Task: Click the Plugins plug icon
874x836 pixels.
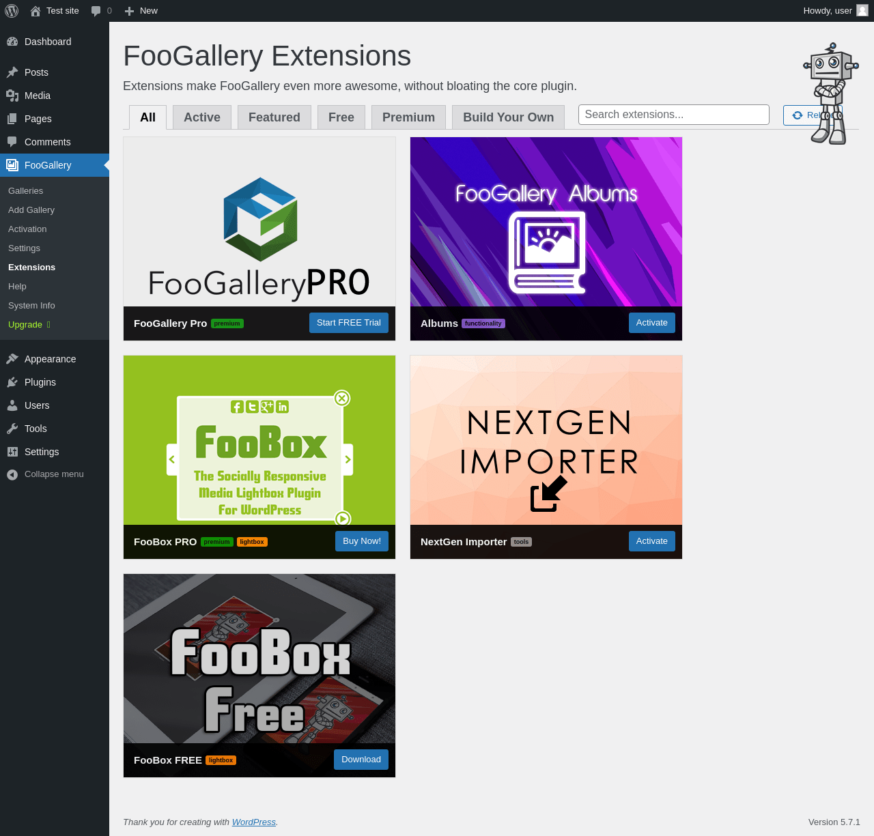Action: (12, 382)
